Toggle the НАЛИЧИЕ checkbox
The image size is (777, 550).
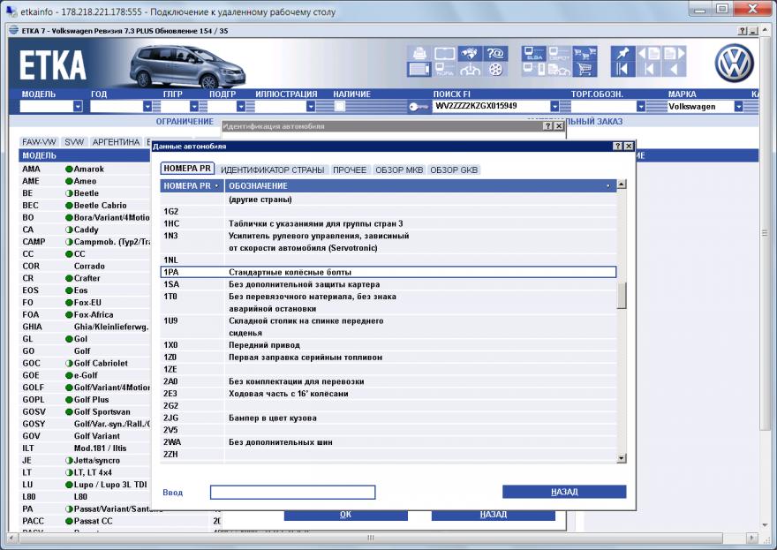[339, 106]
